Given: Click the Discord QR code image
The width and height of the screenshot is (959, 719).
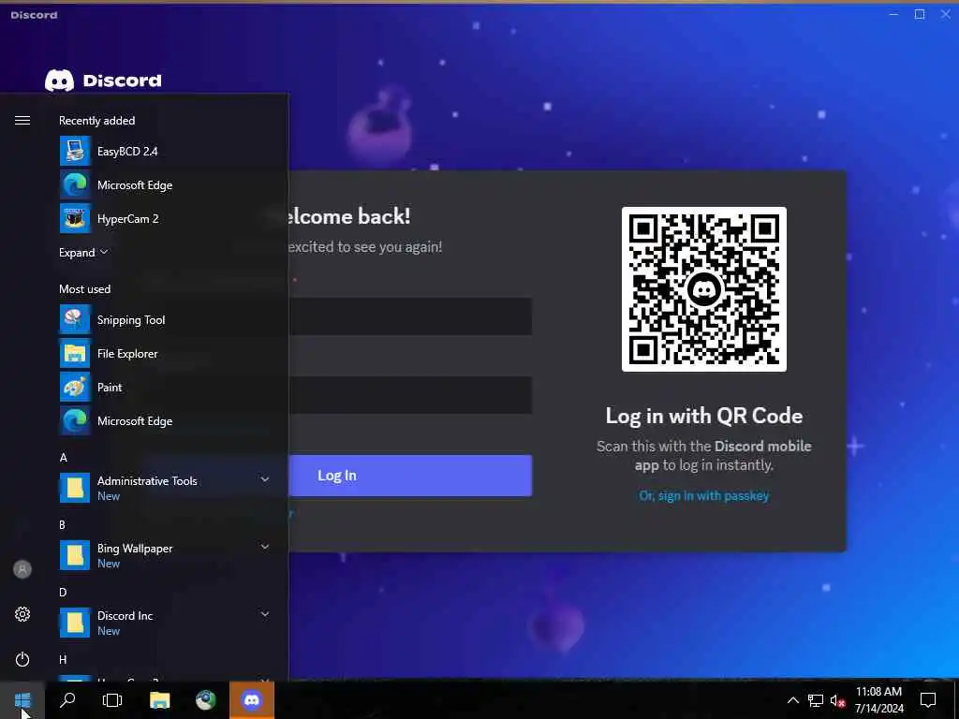Looking at the screenshot, I should coord(704,288).
